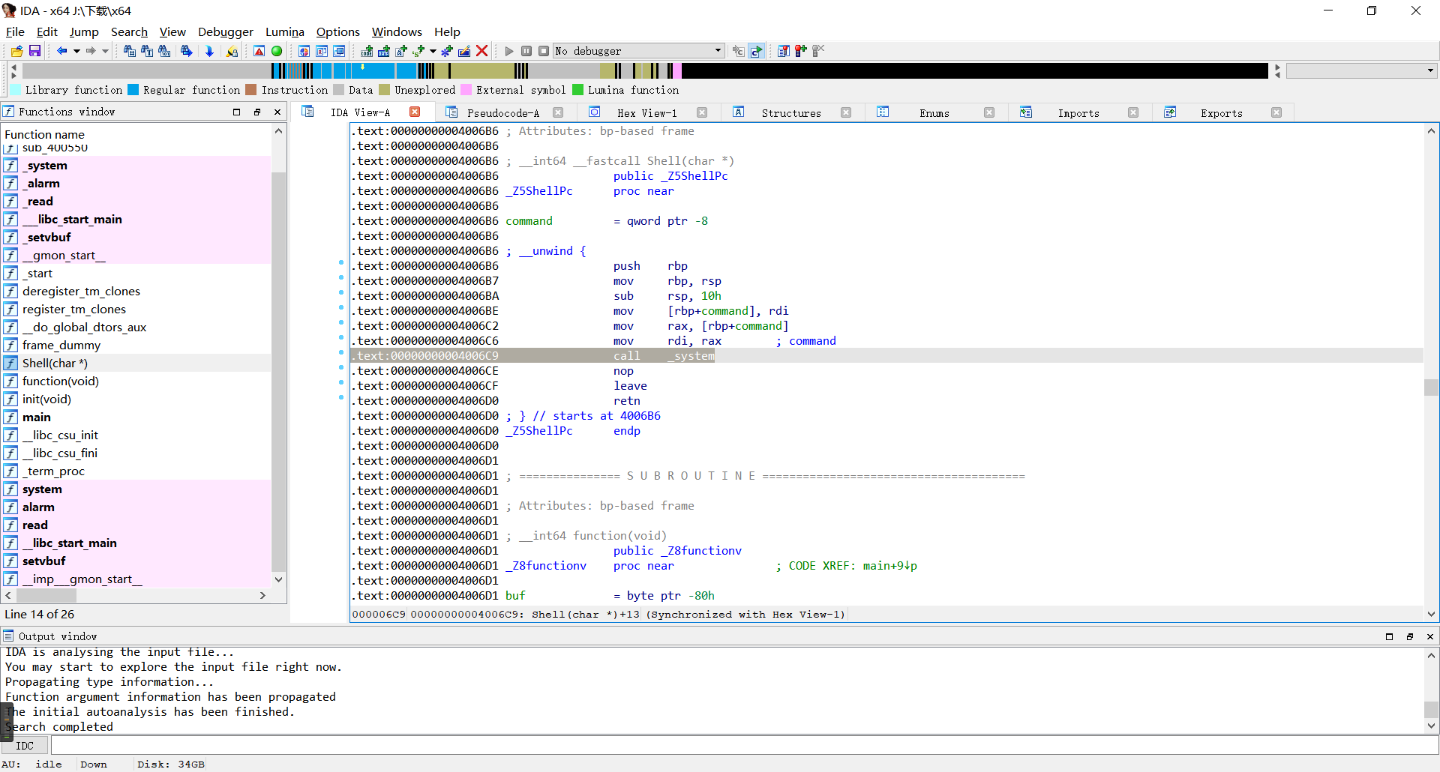This screenshot has width=1440, height=772.
Task: Open the Lumina menu
Action: 284,31
